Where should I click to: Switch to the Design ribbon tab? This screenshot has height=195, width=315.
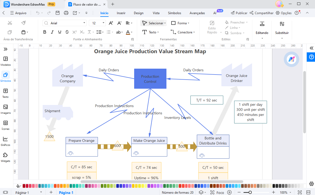[138, 13]
